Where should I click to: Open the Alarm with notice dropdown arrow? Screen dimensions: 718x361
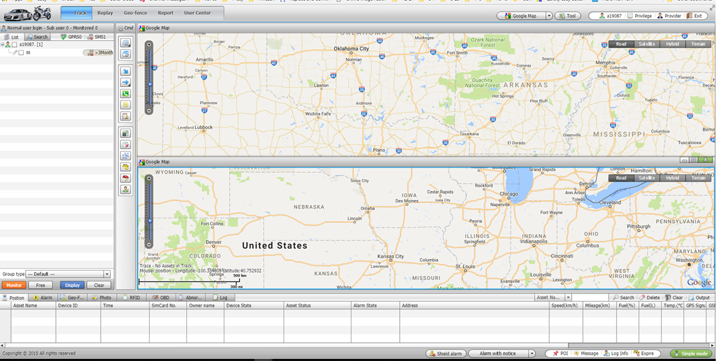532,354
